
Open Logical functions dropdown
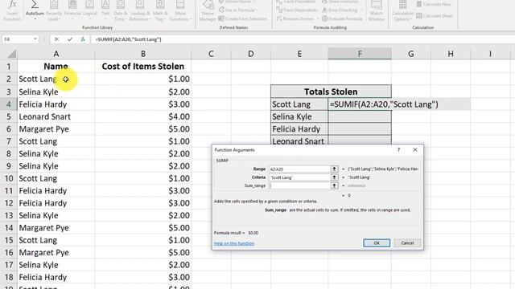[x=89, y=10]
